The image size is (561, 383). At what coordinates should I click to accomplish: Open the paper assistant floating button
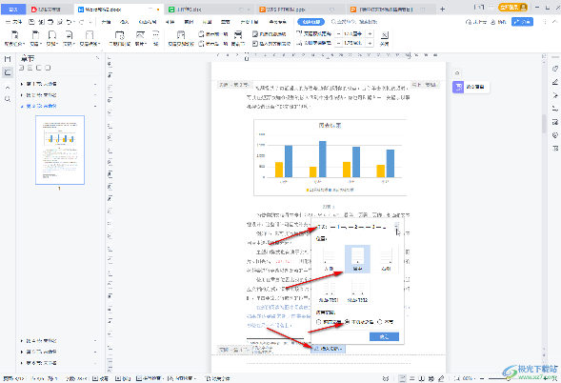pyautogui.click(x=471, y=87)
